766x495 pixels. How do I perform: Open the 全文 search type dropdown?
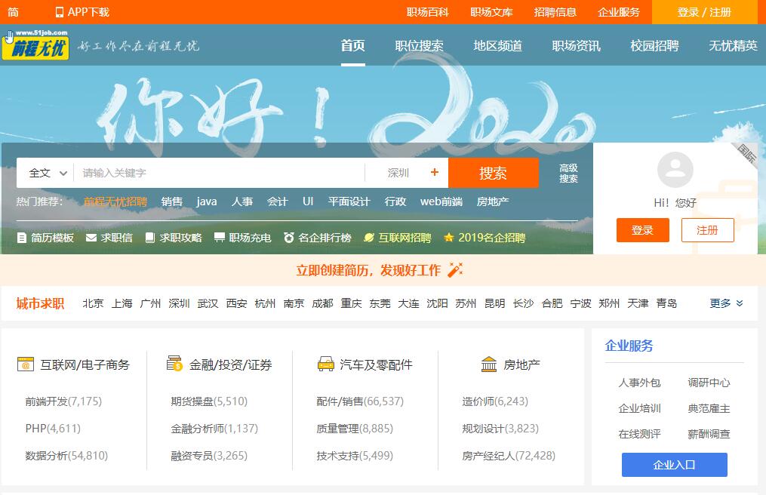coord(48,173)
